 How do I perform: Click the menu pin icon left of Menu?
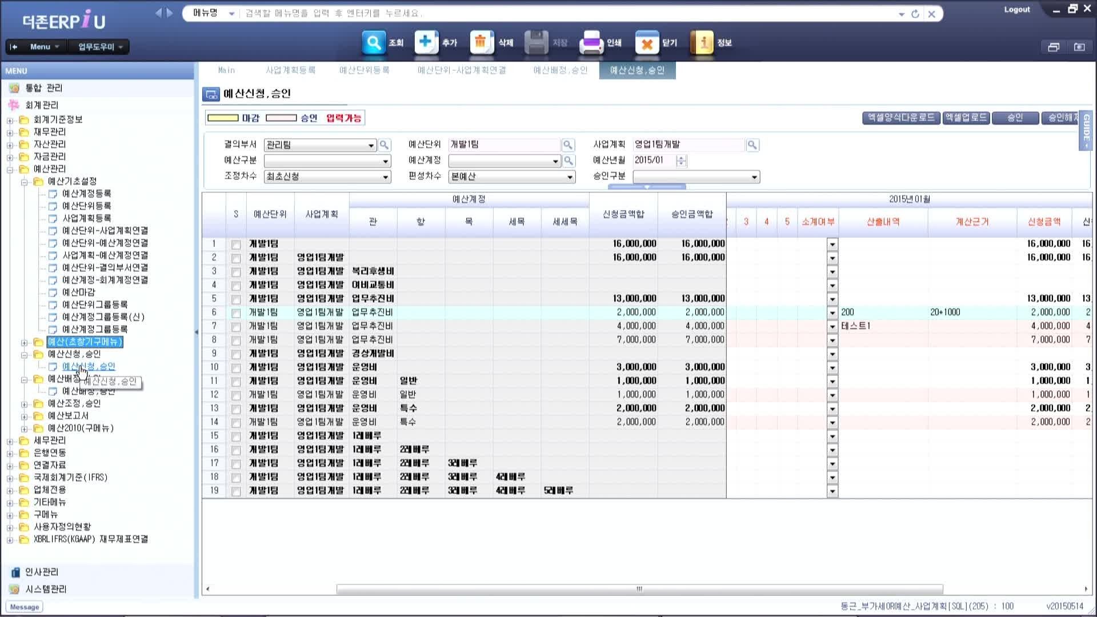pyautogui.click(x=14, y=47)
